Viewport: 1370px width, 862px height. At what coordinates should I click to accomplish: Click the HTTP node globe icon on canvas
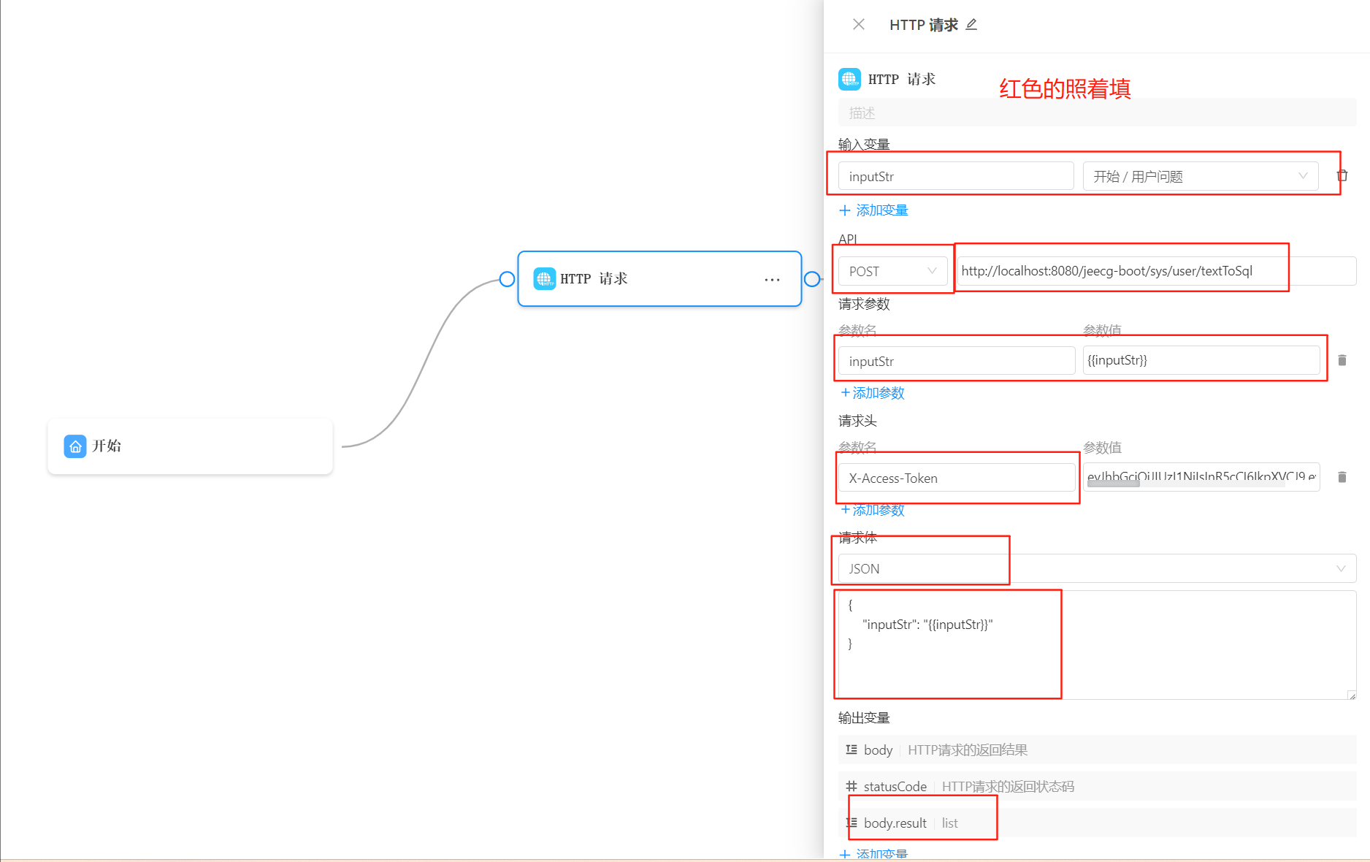tap(544, 278)
